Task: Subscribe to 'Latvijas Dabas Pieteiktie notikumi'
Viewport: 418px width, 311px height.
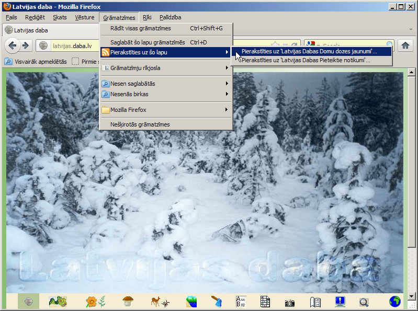Action: pos(311,60)
